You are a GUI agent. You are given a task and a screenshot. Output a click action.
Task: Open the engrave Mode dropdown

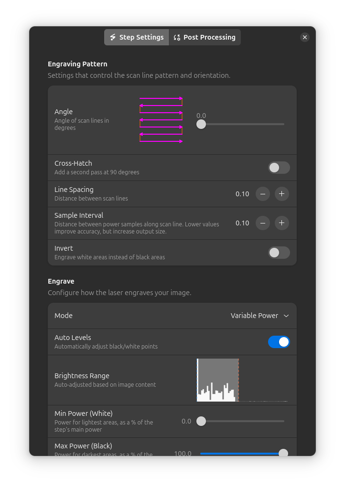click(260, 316)
